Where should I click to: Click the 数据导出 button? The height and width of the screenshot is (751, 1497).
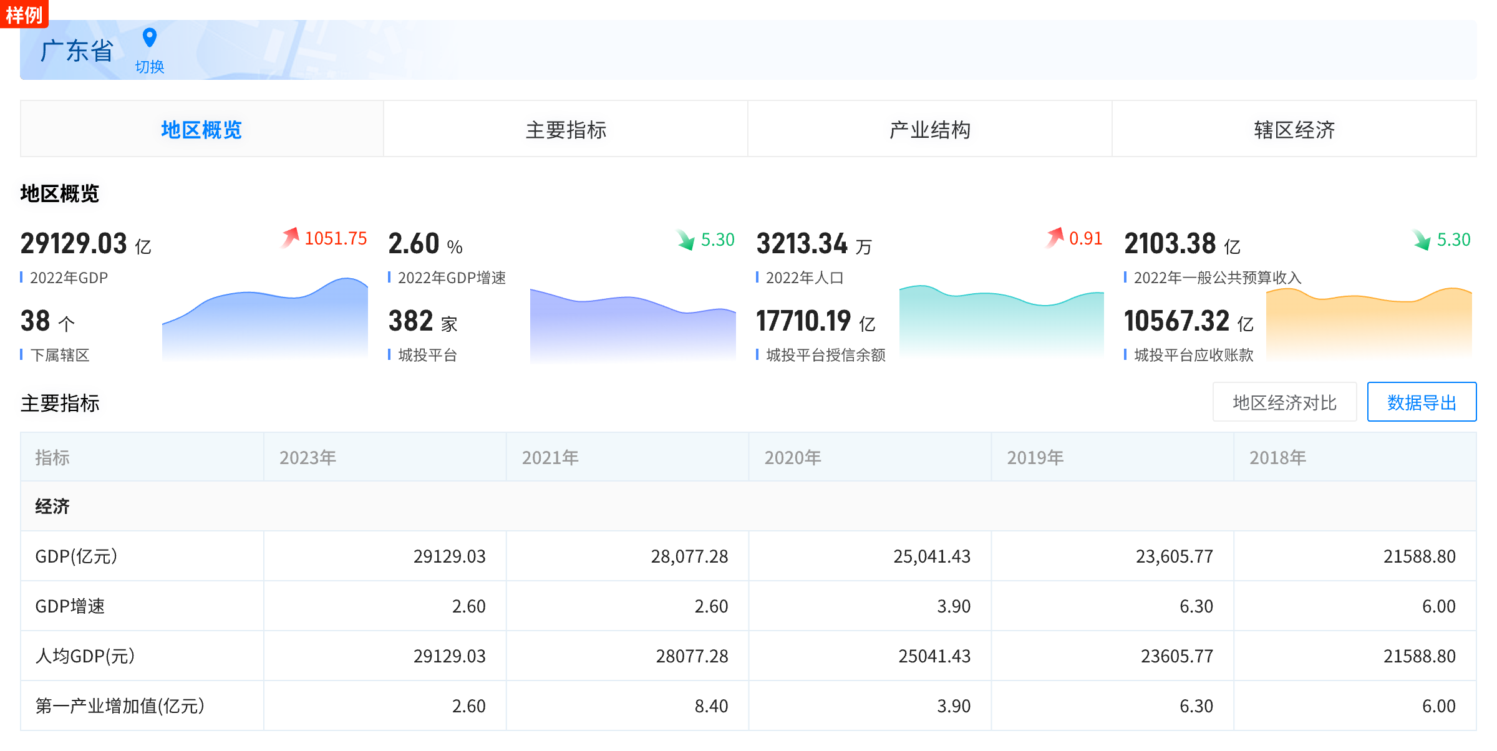click(x=1422, y=402)
